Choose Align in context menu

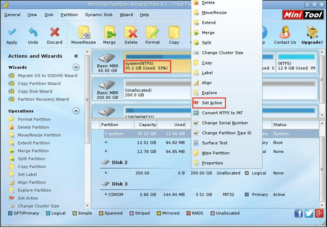(x=227, y=83)
